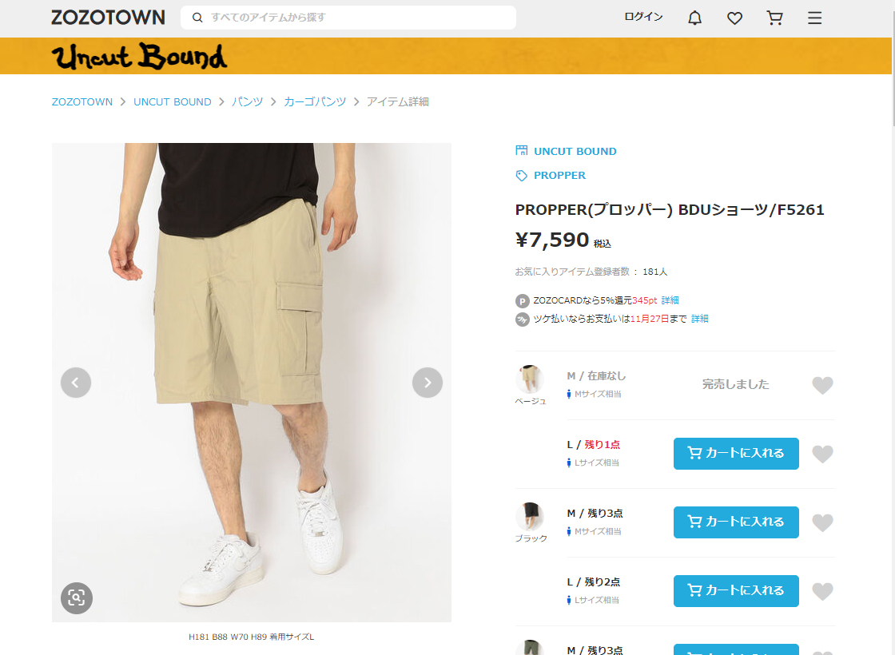895x655 pixels.
Task: Select the black color thumbnail
Action: (x=530, y=516)
